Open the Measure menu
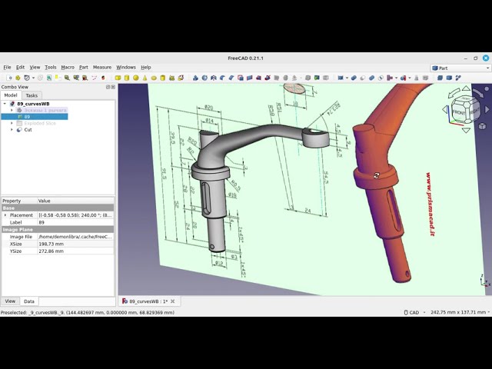This screenshot has height=369, width=492. tap(102, 67)
